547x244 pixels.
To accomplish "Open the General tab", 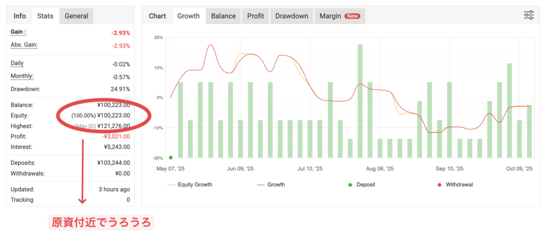I will point(76,16).
